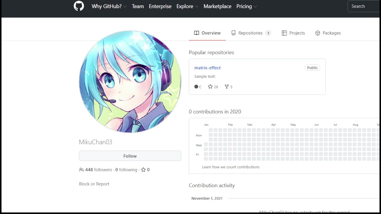Click the Sample text! description
Image resolution: width=381 pixels, height=214 pixels.
pyautogui.click(x=205, y=76)
